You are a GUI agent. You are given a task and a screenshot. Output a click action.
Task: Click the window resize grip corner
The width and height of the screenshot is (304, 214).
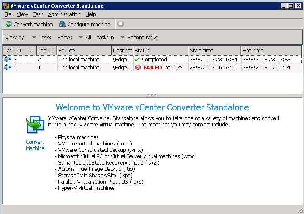click(x=300, y=210)
